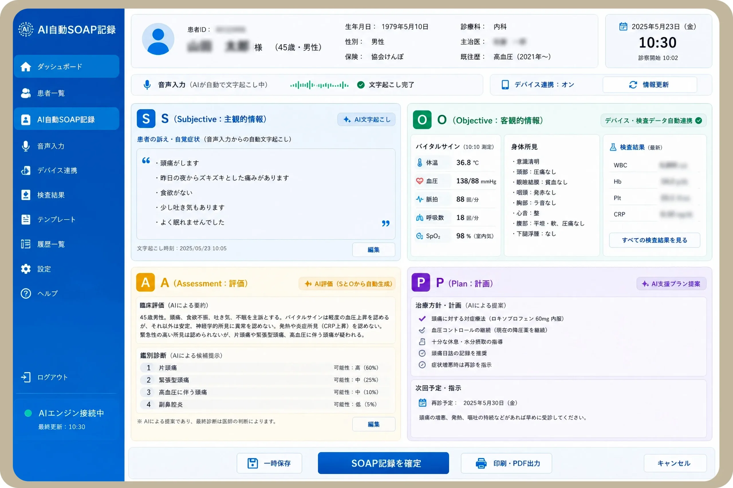Click the green 文字起こし完了 check icon

click(361, 85)
